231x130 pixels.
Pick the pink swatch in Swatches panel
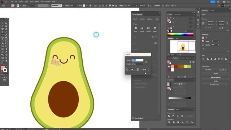point(173,66)
